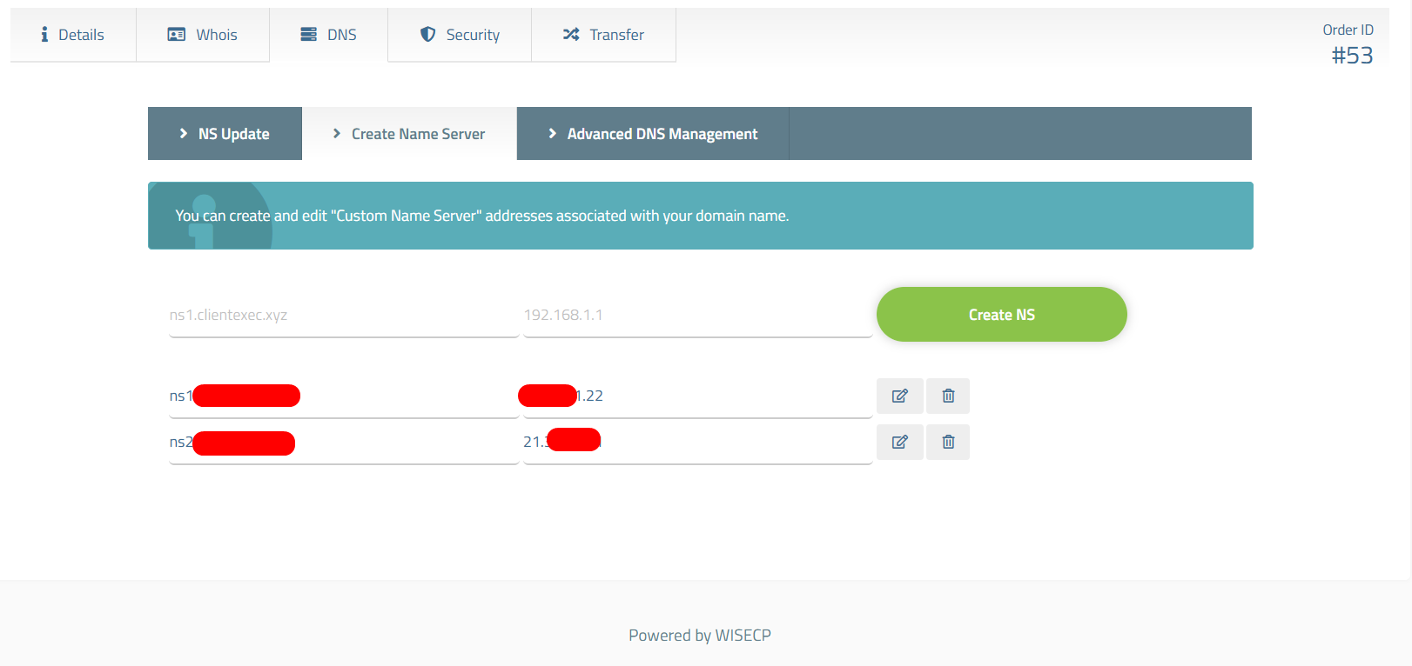Click the shield icon on Security tab

[x=427, y=34]
